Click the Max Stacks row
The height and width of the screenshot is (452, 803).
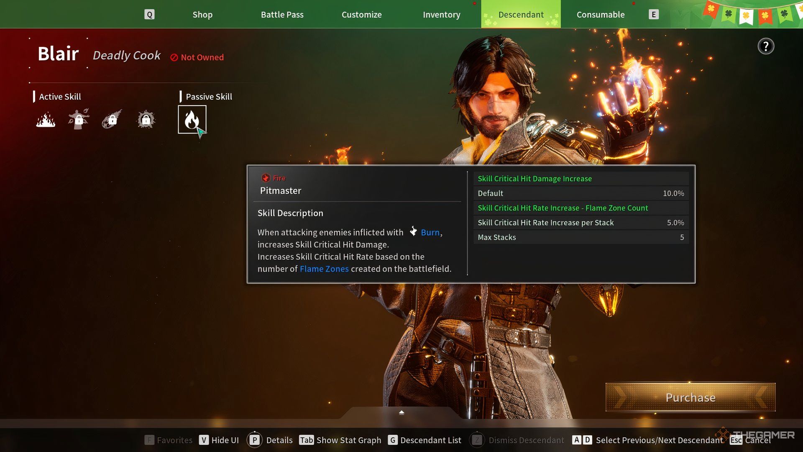point(581,237)
